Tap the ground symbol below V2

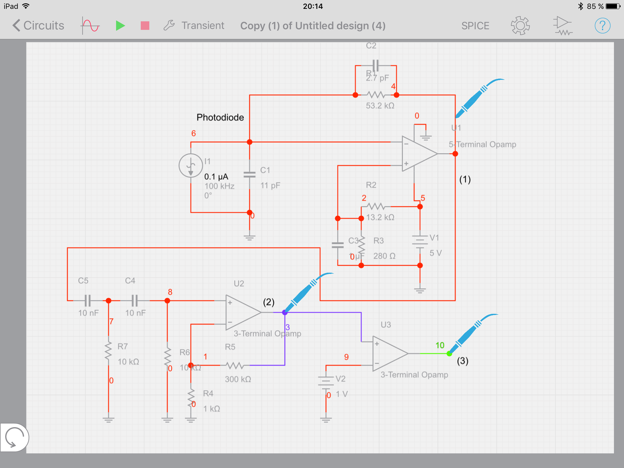[x=326, y=420]
